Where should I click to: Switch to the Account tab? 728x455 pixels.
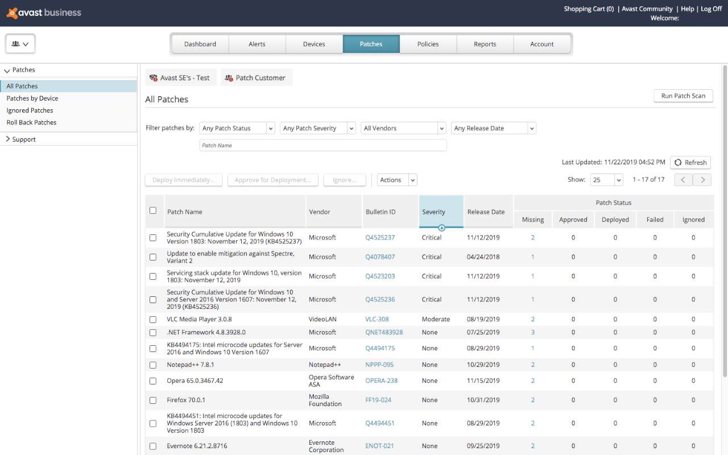pyautogui.click(x=542, y=44)
